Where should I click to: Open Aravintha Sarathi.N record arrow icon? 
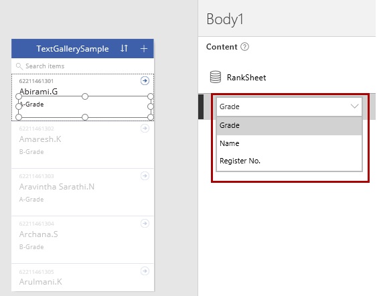tap(145, 175)
